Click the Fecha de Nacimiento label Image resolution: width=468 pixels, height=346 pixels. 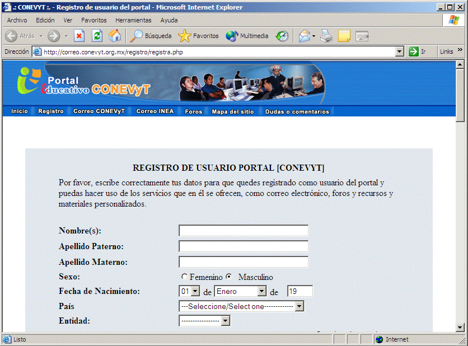[100, 291]
